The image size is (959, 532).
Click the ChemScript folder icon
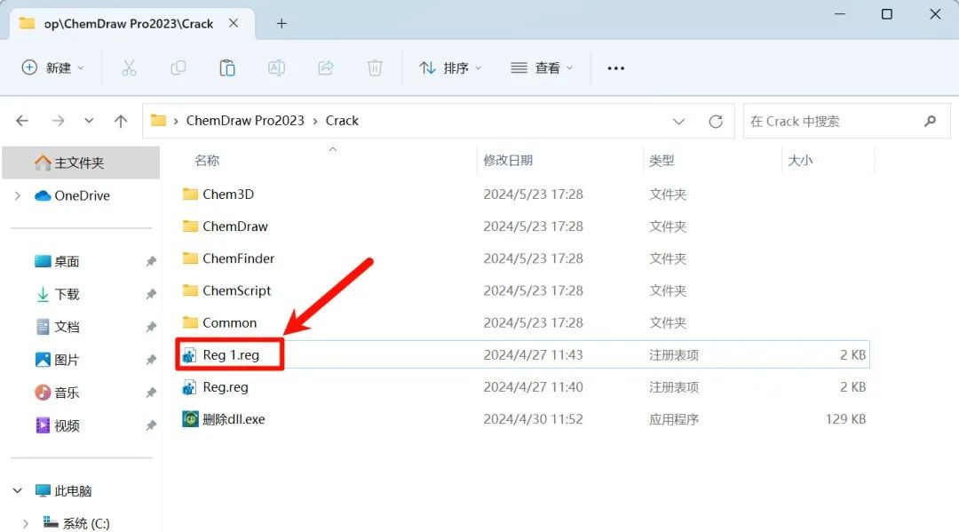[x=190, y=290]
